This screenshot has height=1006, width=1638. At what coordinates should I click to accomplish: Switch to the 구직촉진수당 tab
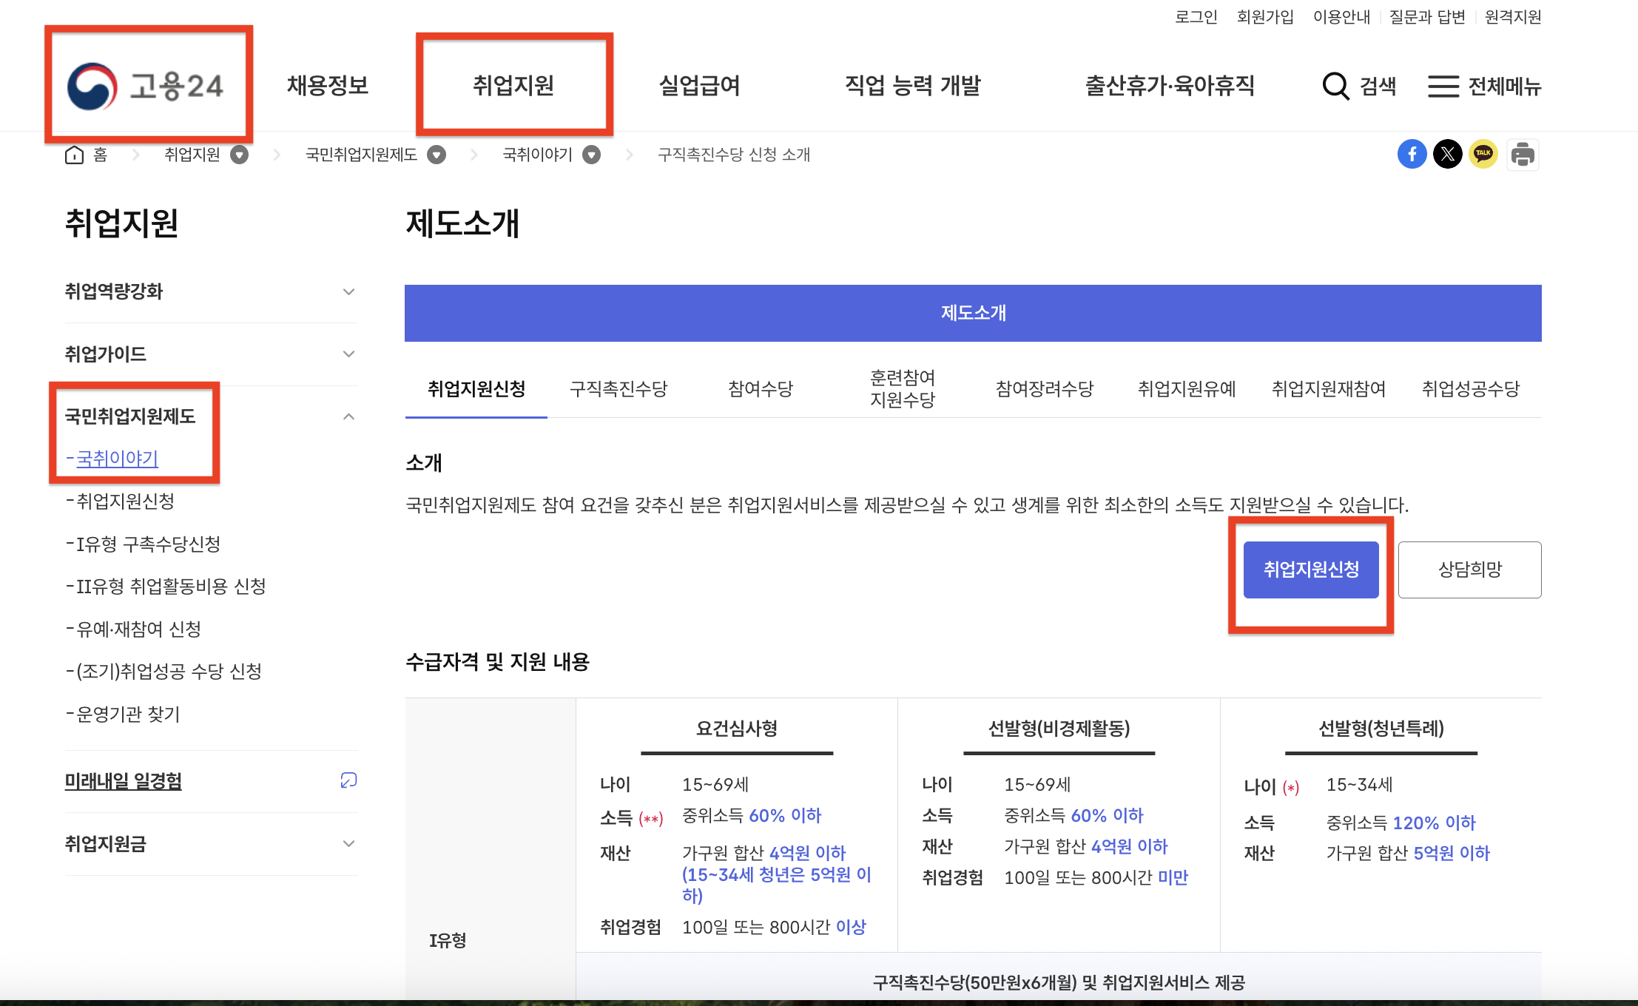point(619,389)
